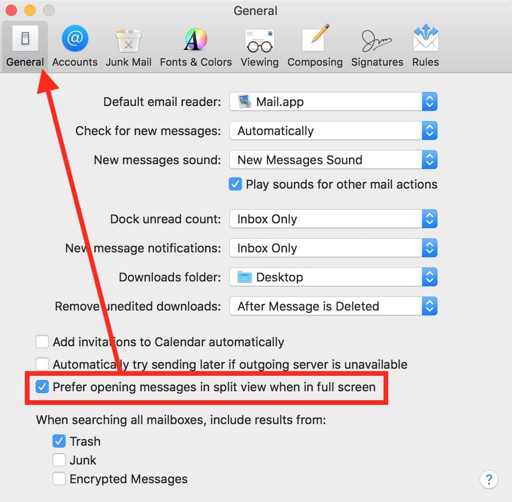Image resolution: width=512 pixels, height=502 pixels.
Task: Enable Add invitations to Calendar automatically
Action: pyautogui.click(x=43, y=342)
